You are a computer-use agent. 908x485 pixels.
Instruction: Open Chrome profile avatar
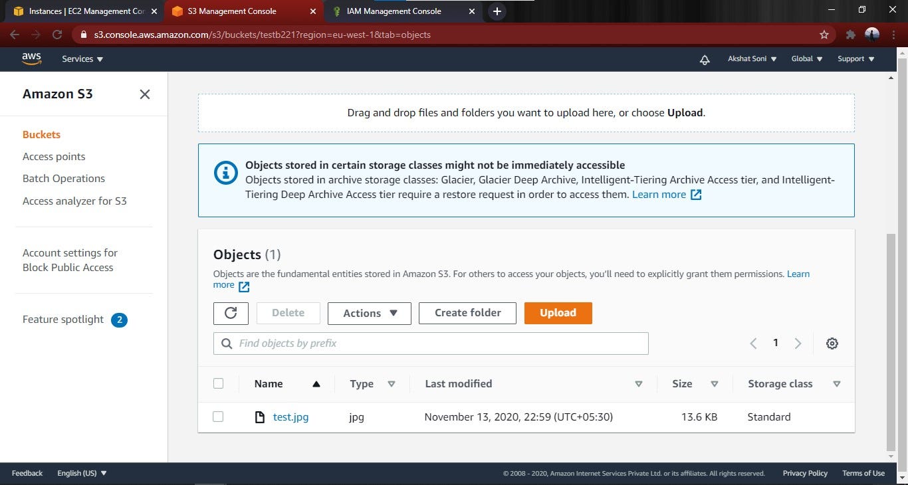(x=872, y=35)
